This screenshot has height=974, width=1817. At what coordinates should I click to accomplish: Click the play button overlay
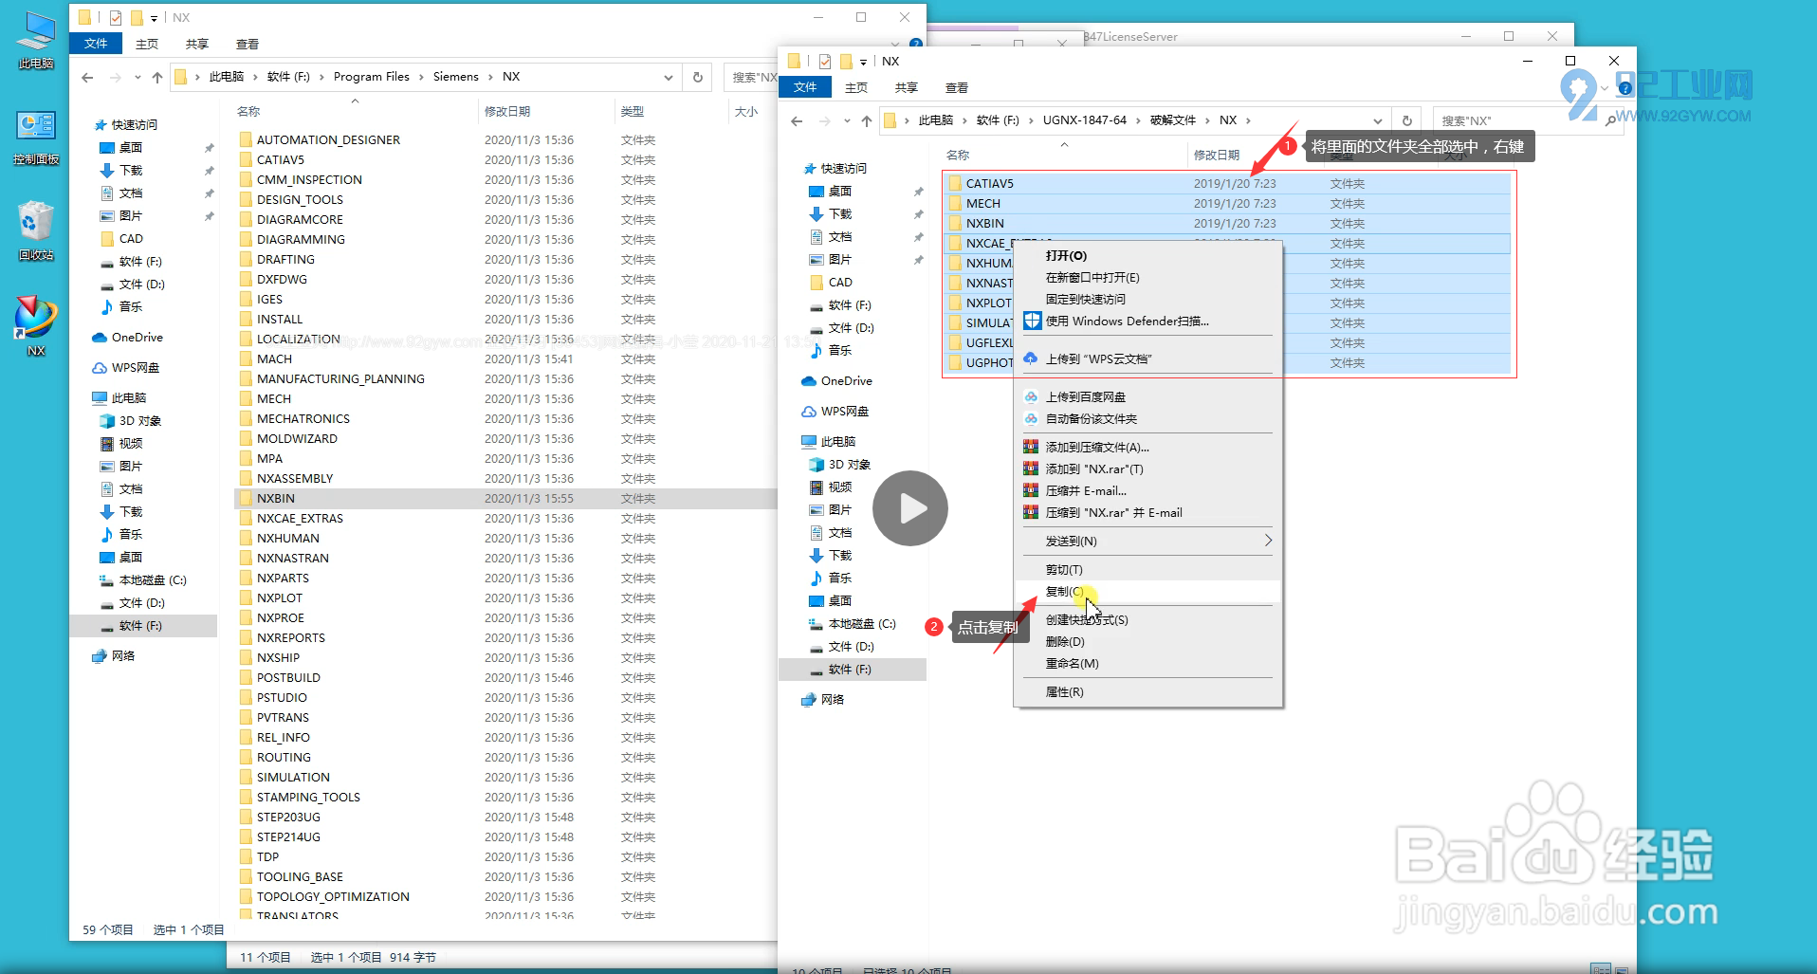tap(910, 508)
